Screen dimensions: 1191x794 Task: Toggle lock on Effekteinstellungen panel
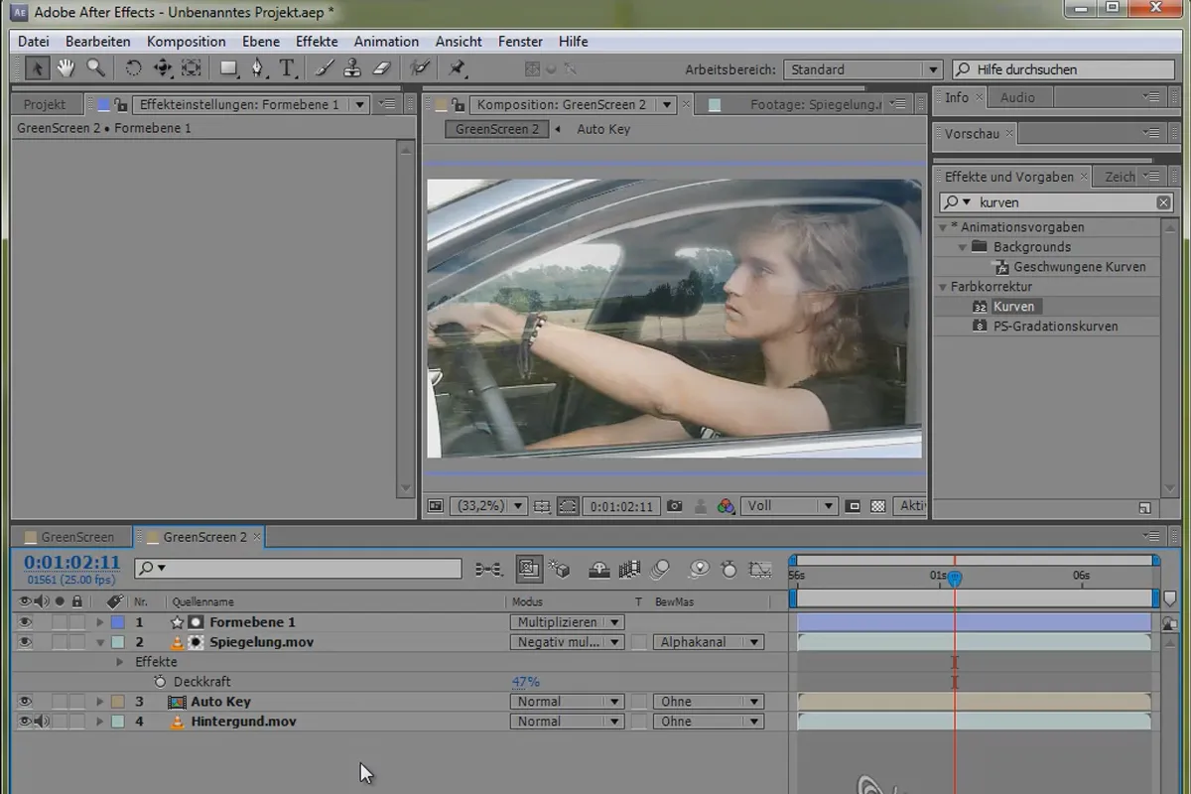pyautogui.click(x=120, y=104)
